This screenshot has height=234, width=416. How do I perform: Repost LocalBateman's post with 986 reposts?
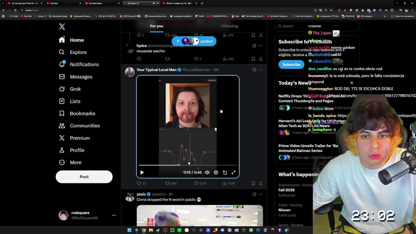click(171, 183)
